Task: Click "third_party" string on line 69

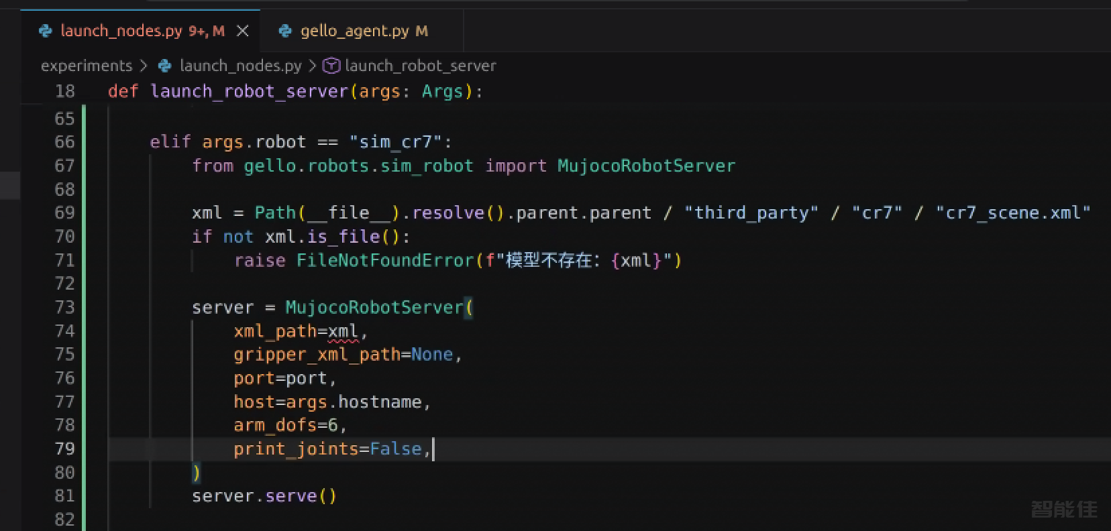Action: tap(751, 213)
